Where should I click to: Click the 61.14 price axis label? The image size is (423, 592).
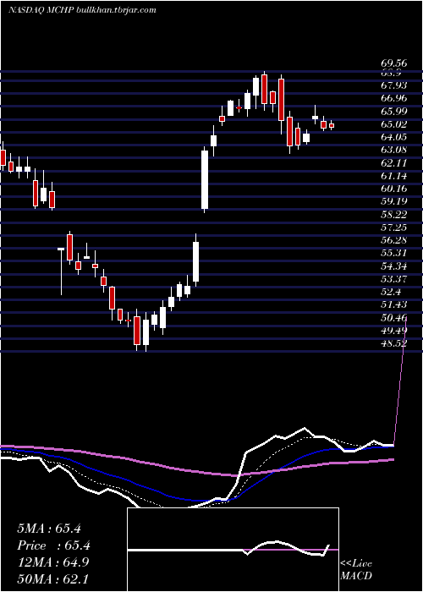tap(394, 176)
